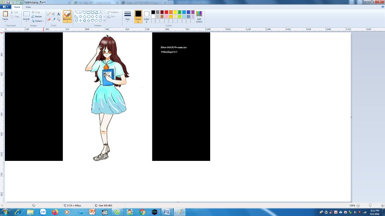Open the shape Outline dropdown
The height and width of the screenshot is (216, 385).
114,12
